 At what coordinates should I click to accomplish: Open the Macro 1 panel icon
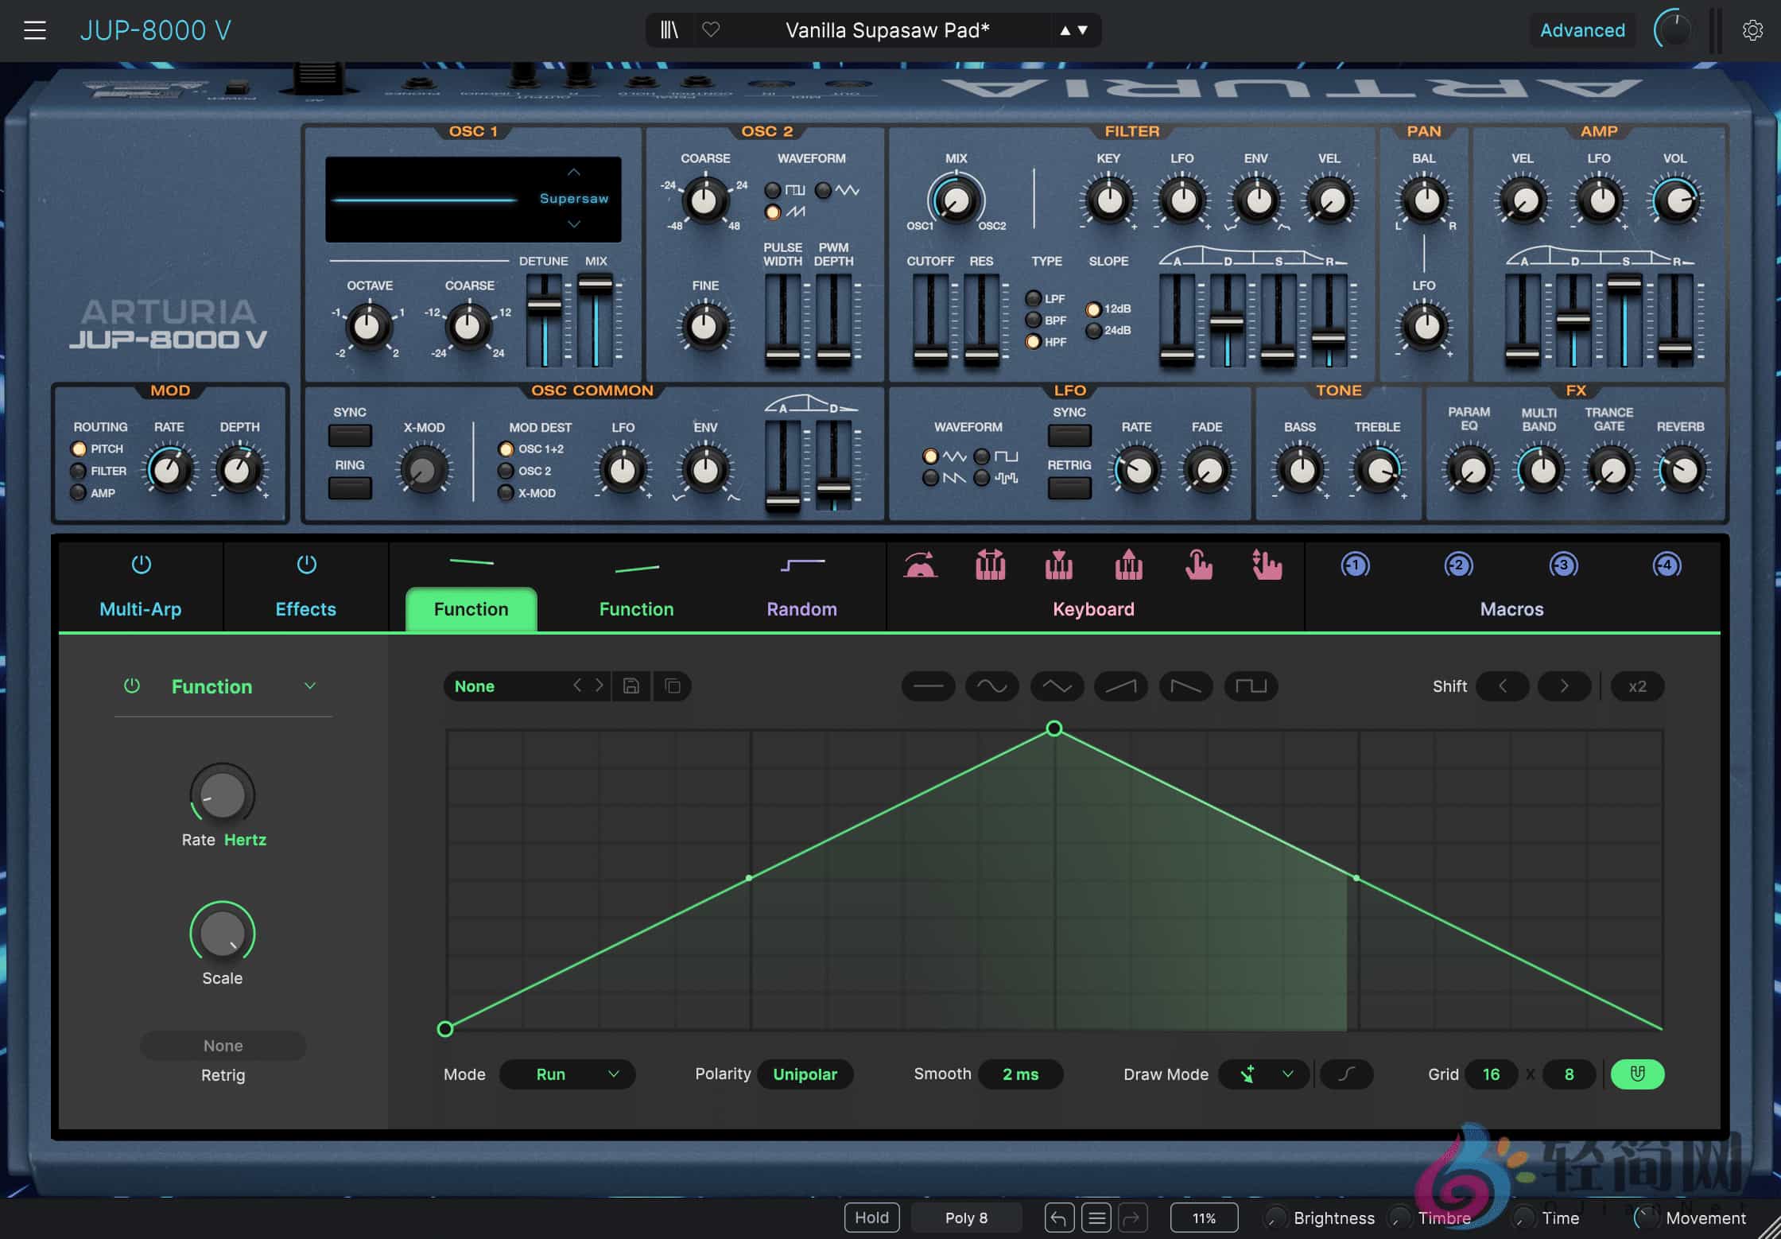1354,565
